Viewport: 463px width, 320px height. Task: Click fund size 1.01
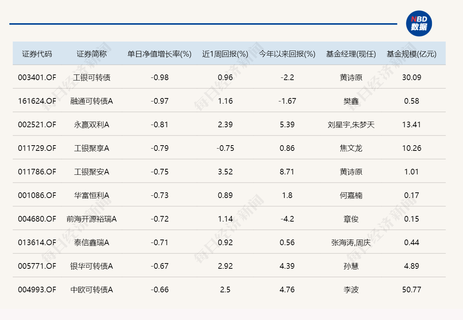pyautogui.click(x=412, y=172)
